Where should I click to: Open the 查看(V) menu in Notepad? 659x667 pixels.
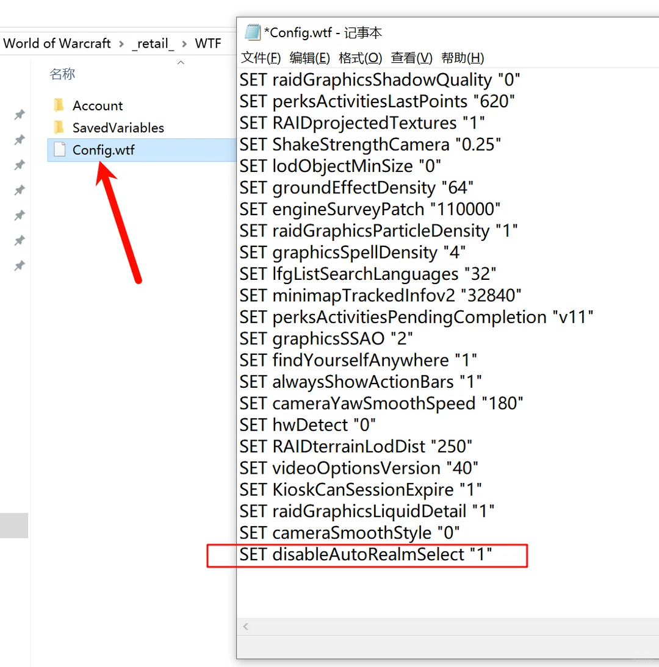coord(411,58)
